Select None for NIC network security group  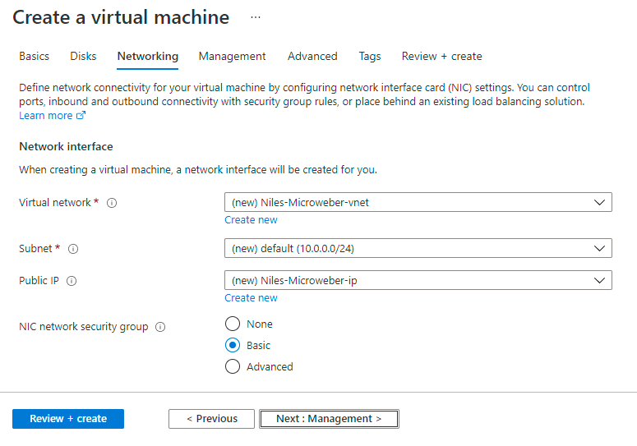pos(233,324)
